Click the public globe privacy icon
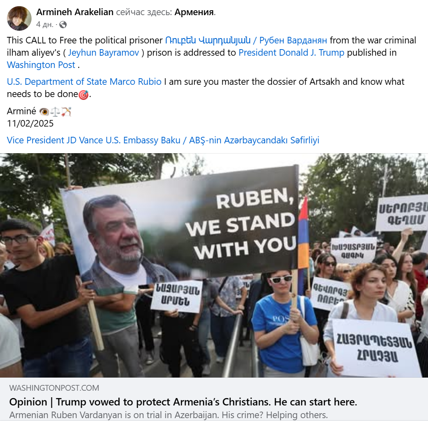The width and height of the screenshot is (428, 421). [63, 25]
